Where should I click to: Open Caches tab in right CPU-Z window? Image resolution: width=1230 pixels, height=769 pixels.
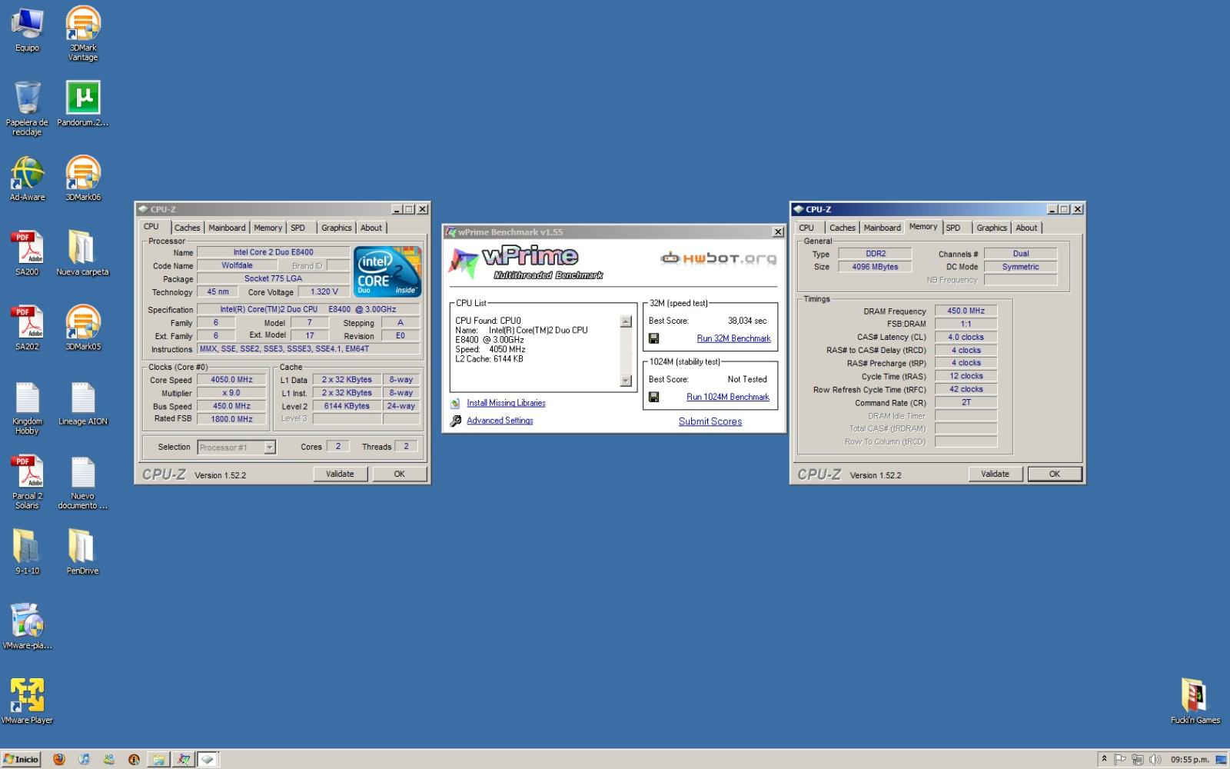842,228
